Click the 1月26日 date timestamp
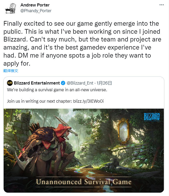The width and height of the screenshot is (169, 196). point(104,83)
